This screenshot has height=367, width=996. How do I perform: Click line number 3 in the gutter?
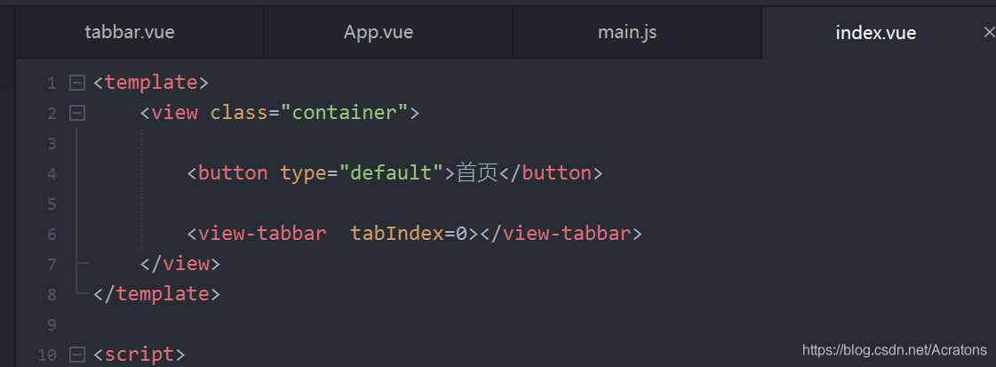pyautogui.click(x=52, y=143)
